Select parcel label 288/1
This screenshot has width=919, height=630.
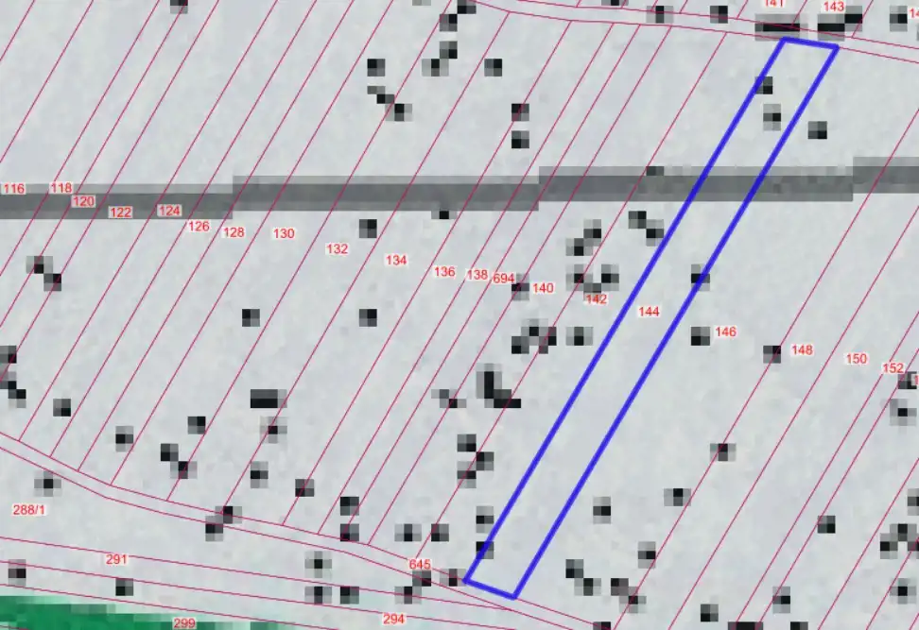[28, 510]
